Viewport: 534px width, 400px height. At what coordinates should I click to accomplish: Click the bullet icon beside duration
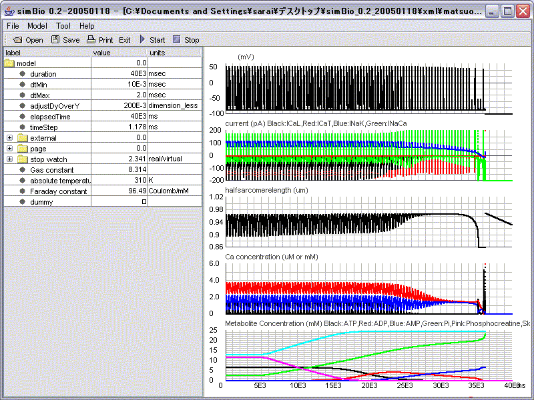[x=22, y=74]
